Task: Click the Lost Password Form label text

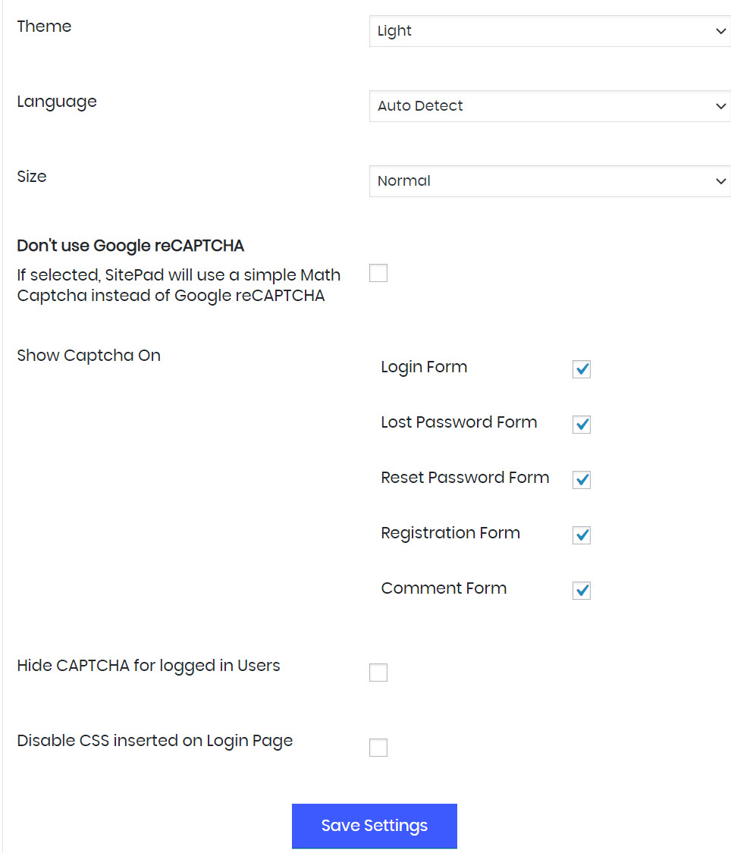Action: tap(459, 422)
